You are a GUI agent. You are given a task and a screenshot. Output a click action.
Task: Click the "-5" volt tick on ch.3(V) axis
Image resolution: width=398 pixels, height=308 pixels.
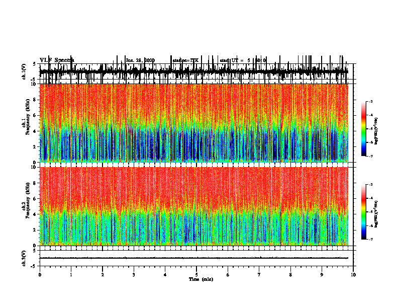pyautogui.click(x=34, y=266)
